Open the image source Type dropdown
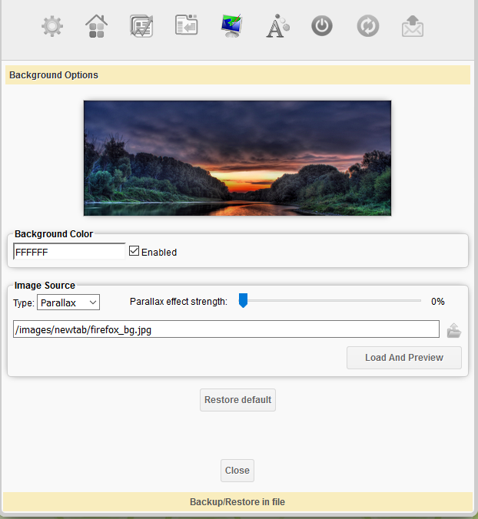This screenshot has height=519, width=478. point(68,302)
